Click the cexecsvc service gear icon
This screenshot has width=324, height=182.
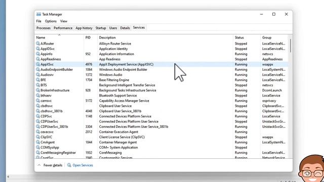pos(38,131)
